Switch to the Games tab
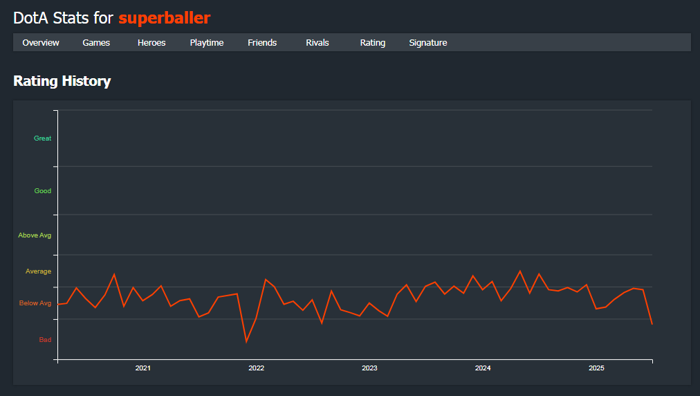700x396 pixels. click(96, 42)
